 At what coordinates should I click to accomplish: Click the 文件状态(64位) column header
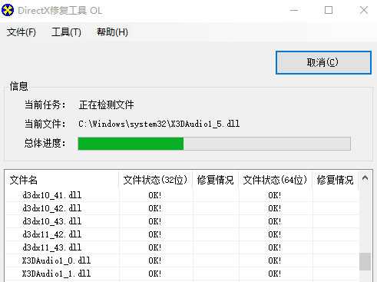tap(275, 180)
